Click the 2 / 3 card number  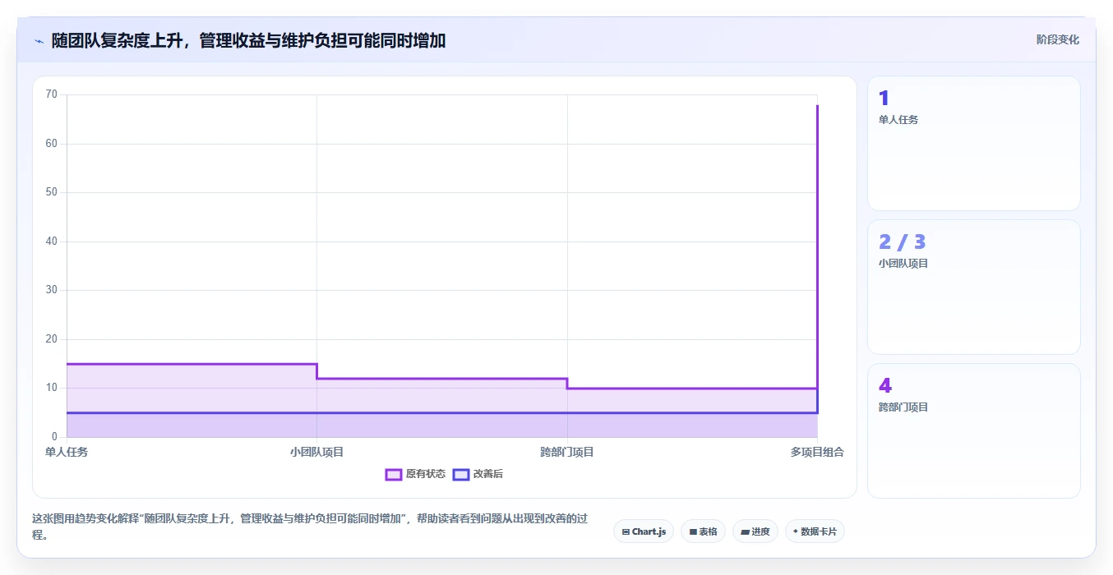(902, 241)
